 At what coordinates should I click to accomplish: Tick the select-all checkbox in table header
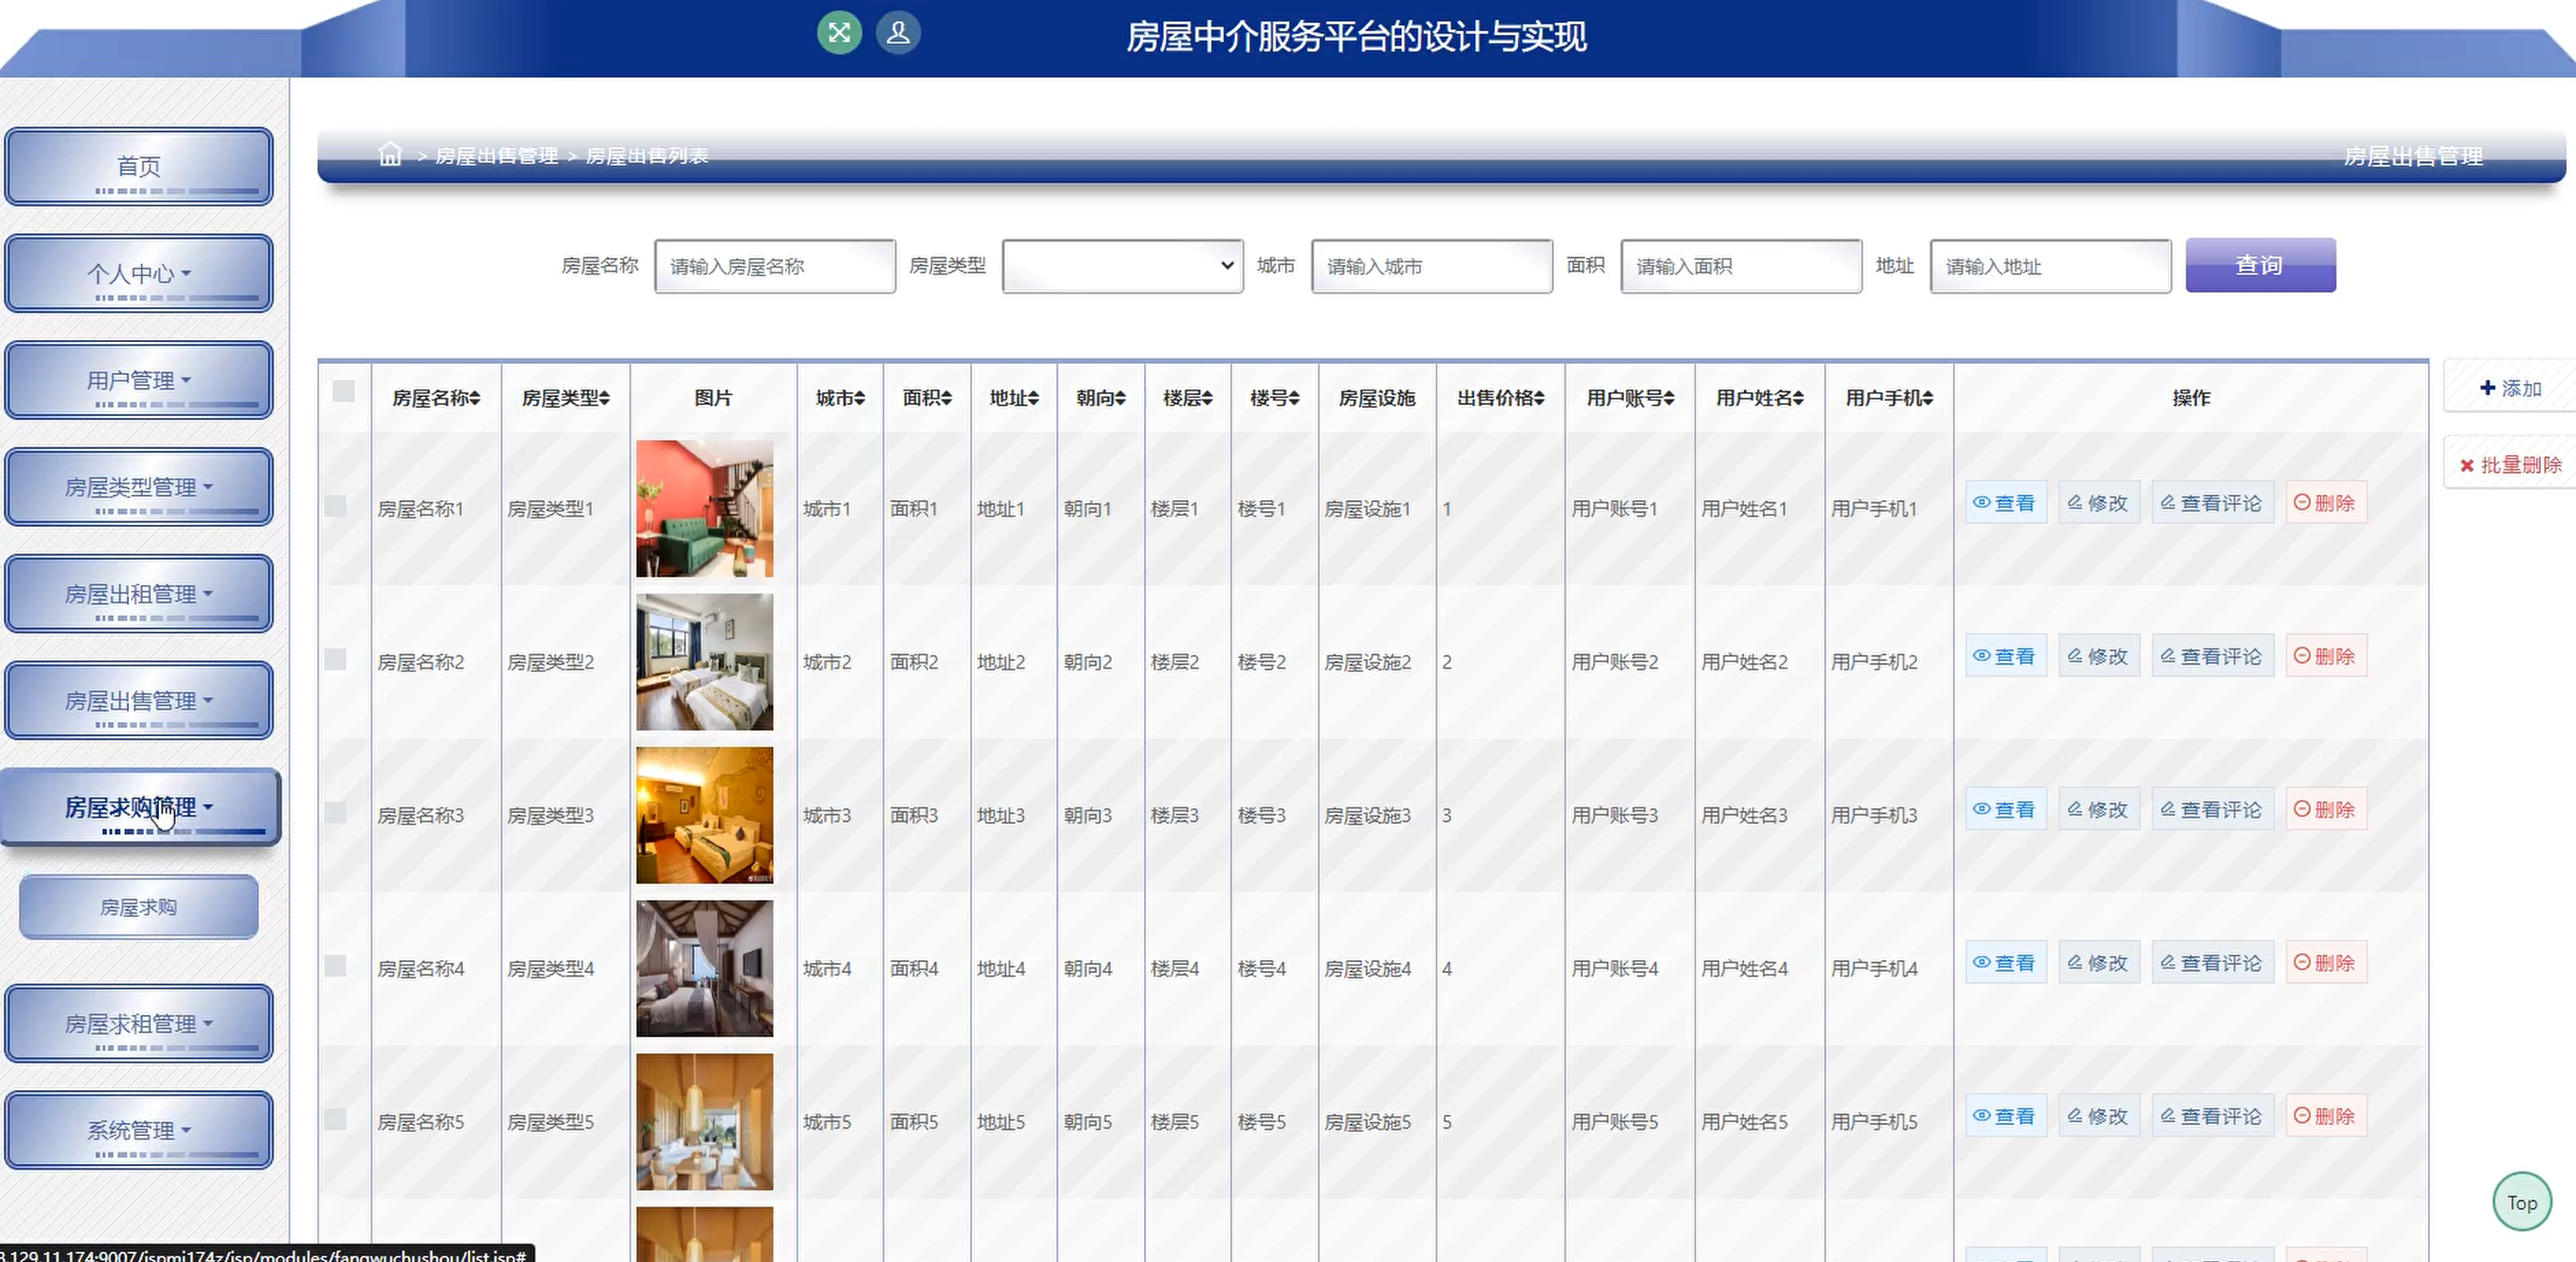(x=343, y=391)
